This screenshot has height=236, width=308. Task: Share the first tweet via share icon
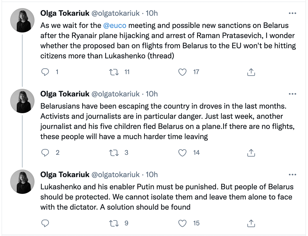pyautogui.click(x=251, y=72)
